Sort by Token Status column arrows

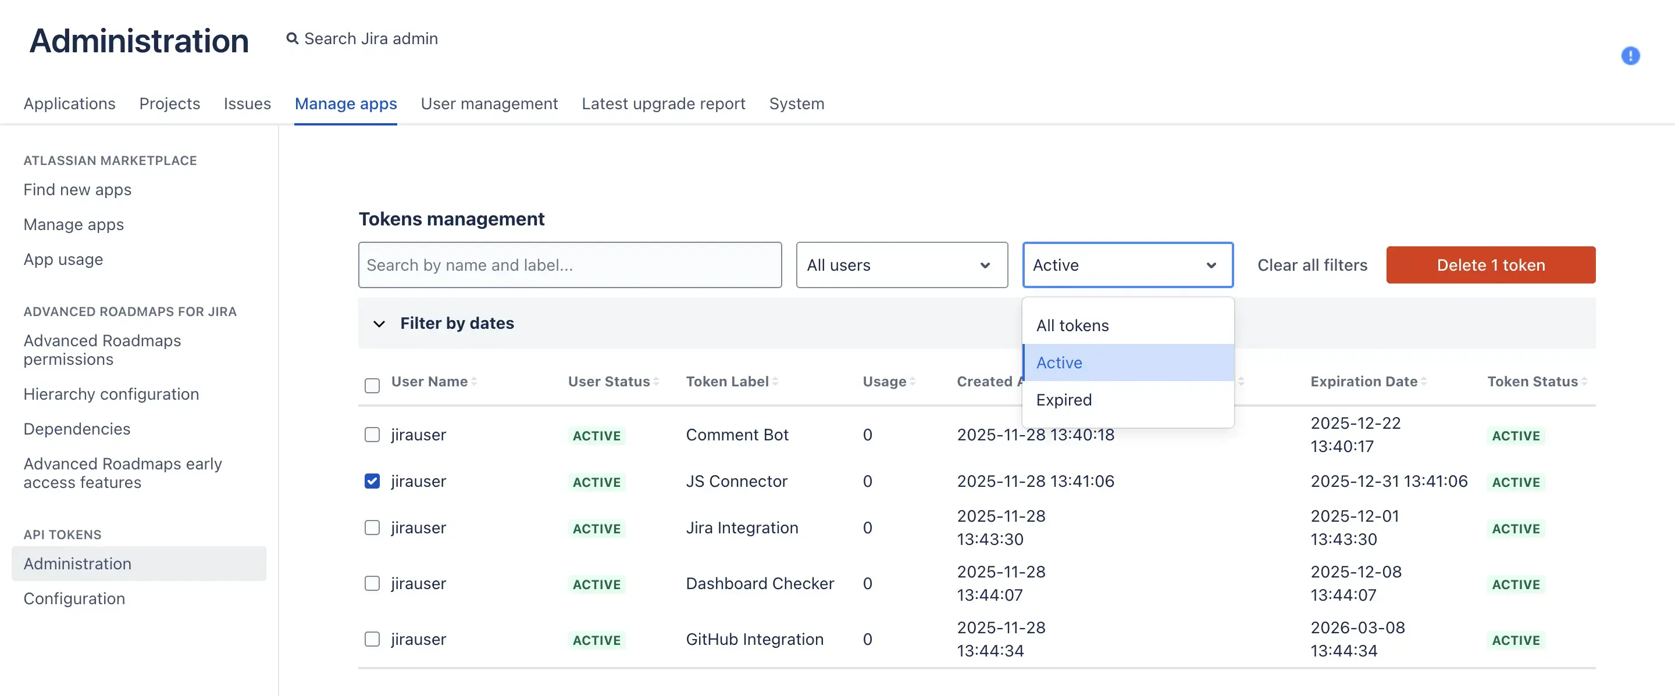pos(1584,382)
